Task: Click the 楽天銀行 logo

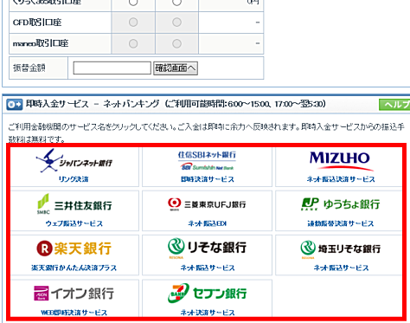Action: click(x=74, y=249)
